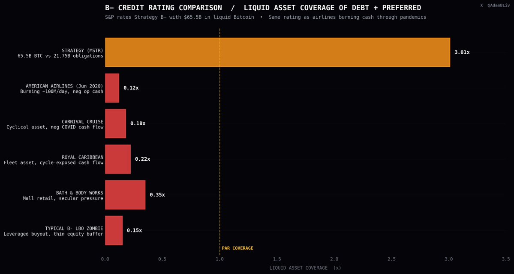The width and height of the screenshot is (514, 274).
Task: Click the x-axis tick label 2.5
Action: tap(391, 259)
